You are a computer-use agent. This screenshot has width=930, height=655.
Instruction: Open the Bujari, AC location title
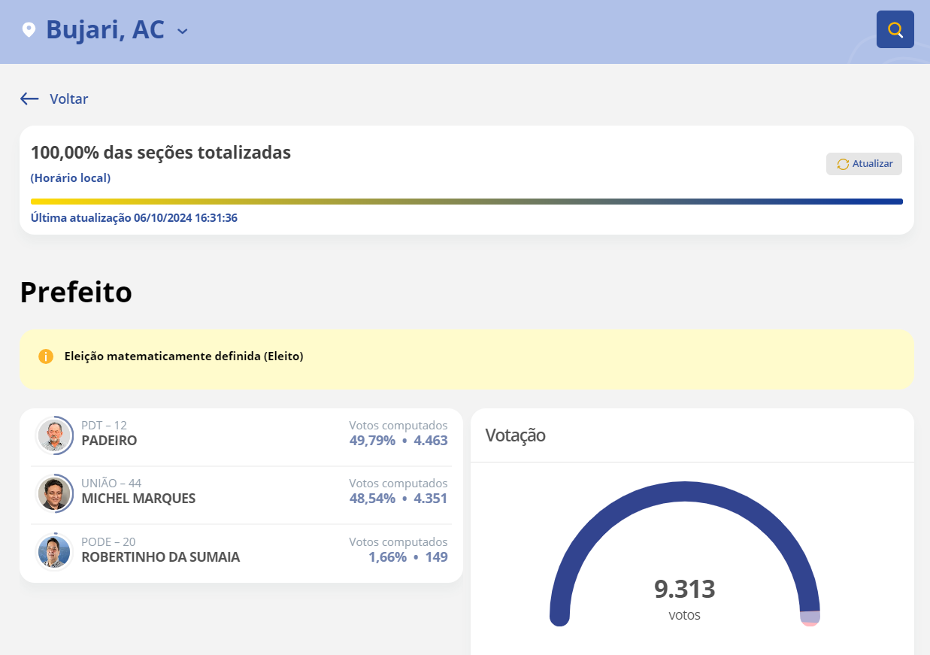105,30
